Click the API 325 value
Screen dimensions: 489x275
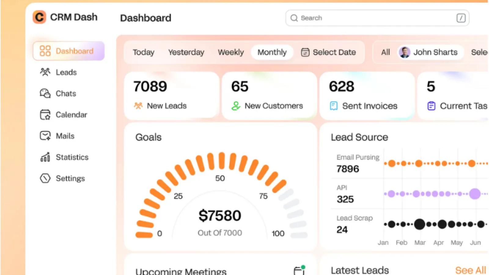tap(345, 199)
